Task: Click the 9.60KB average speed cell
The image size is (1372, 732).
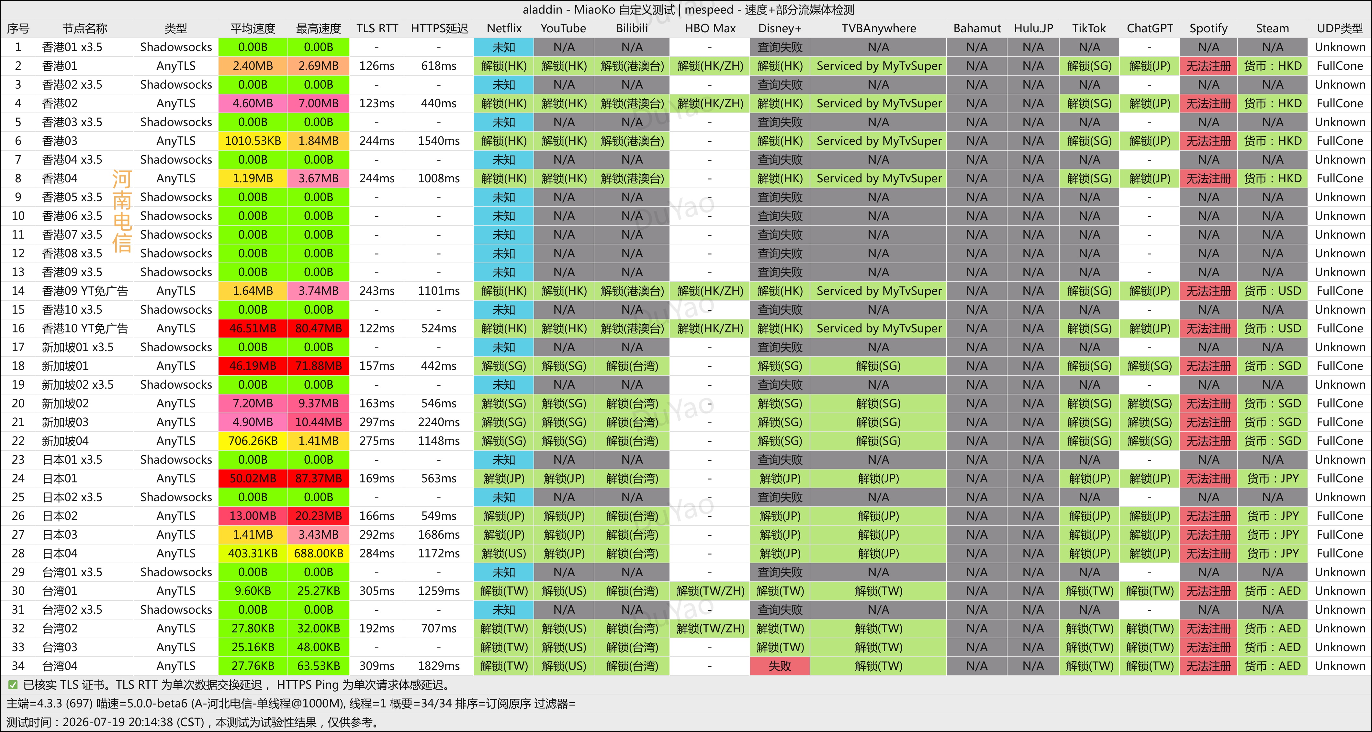Action: click(253, 591)
